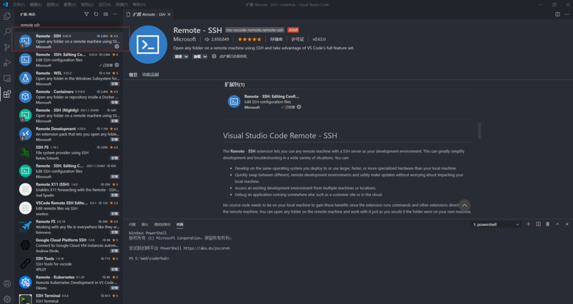Select Remote FS extension row
The width and height of the screenshot is (573, 304).
[69, 227]
